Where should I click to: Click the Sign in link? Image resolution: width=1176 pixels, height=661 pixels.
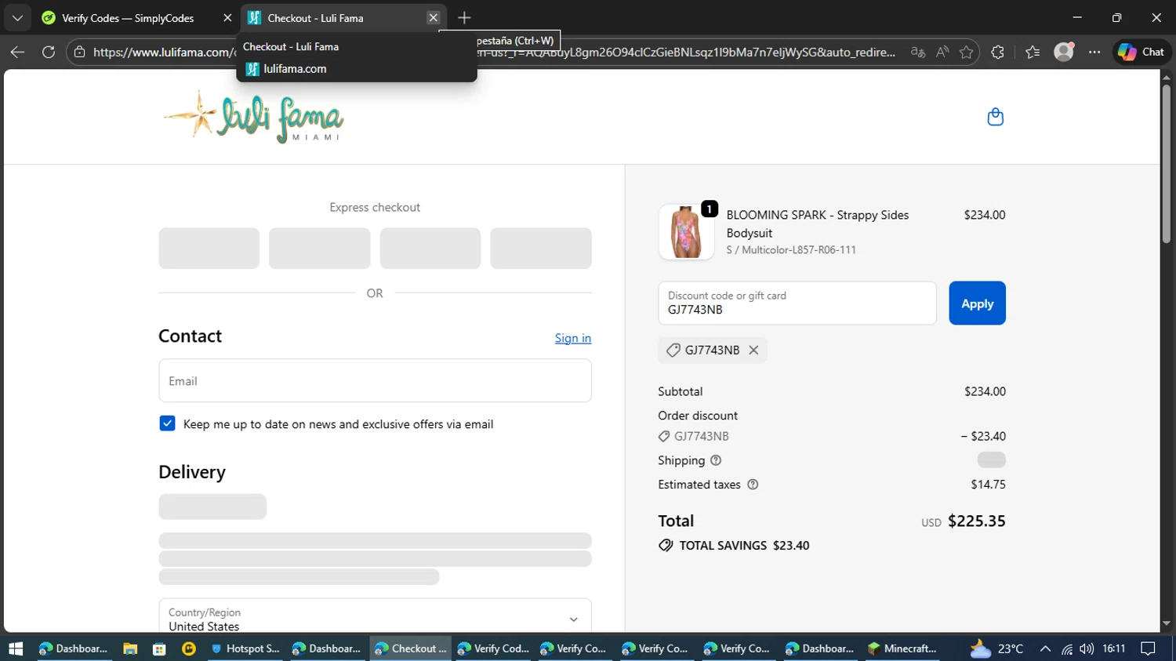coord(573,338)
